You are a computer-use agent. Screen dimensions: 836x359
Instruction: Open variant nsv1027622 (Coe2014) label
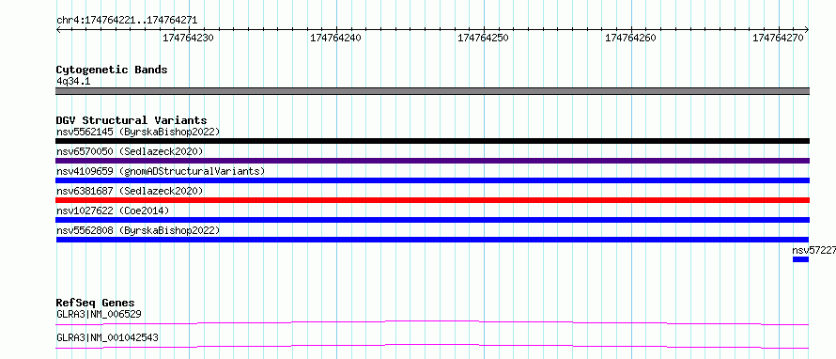pyautogui.click(x=113, y=211)
